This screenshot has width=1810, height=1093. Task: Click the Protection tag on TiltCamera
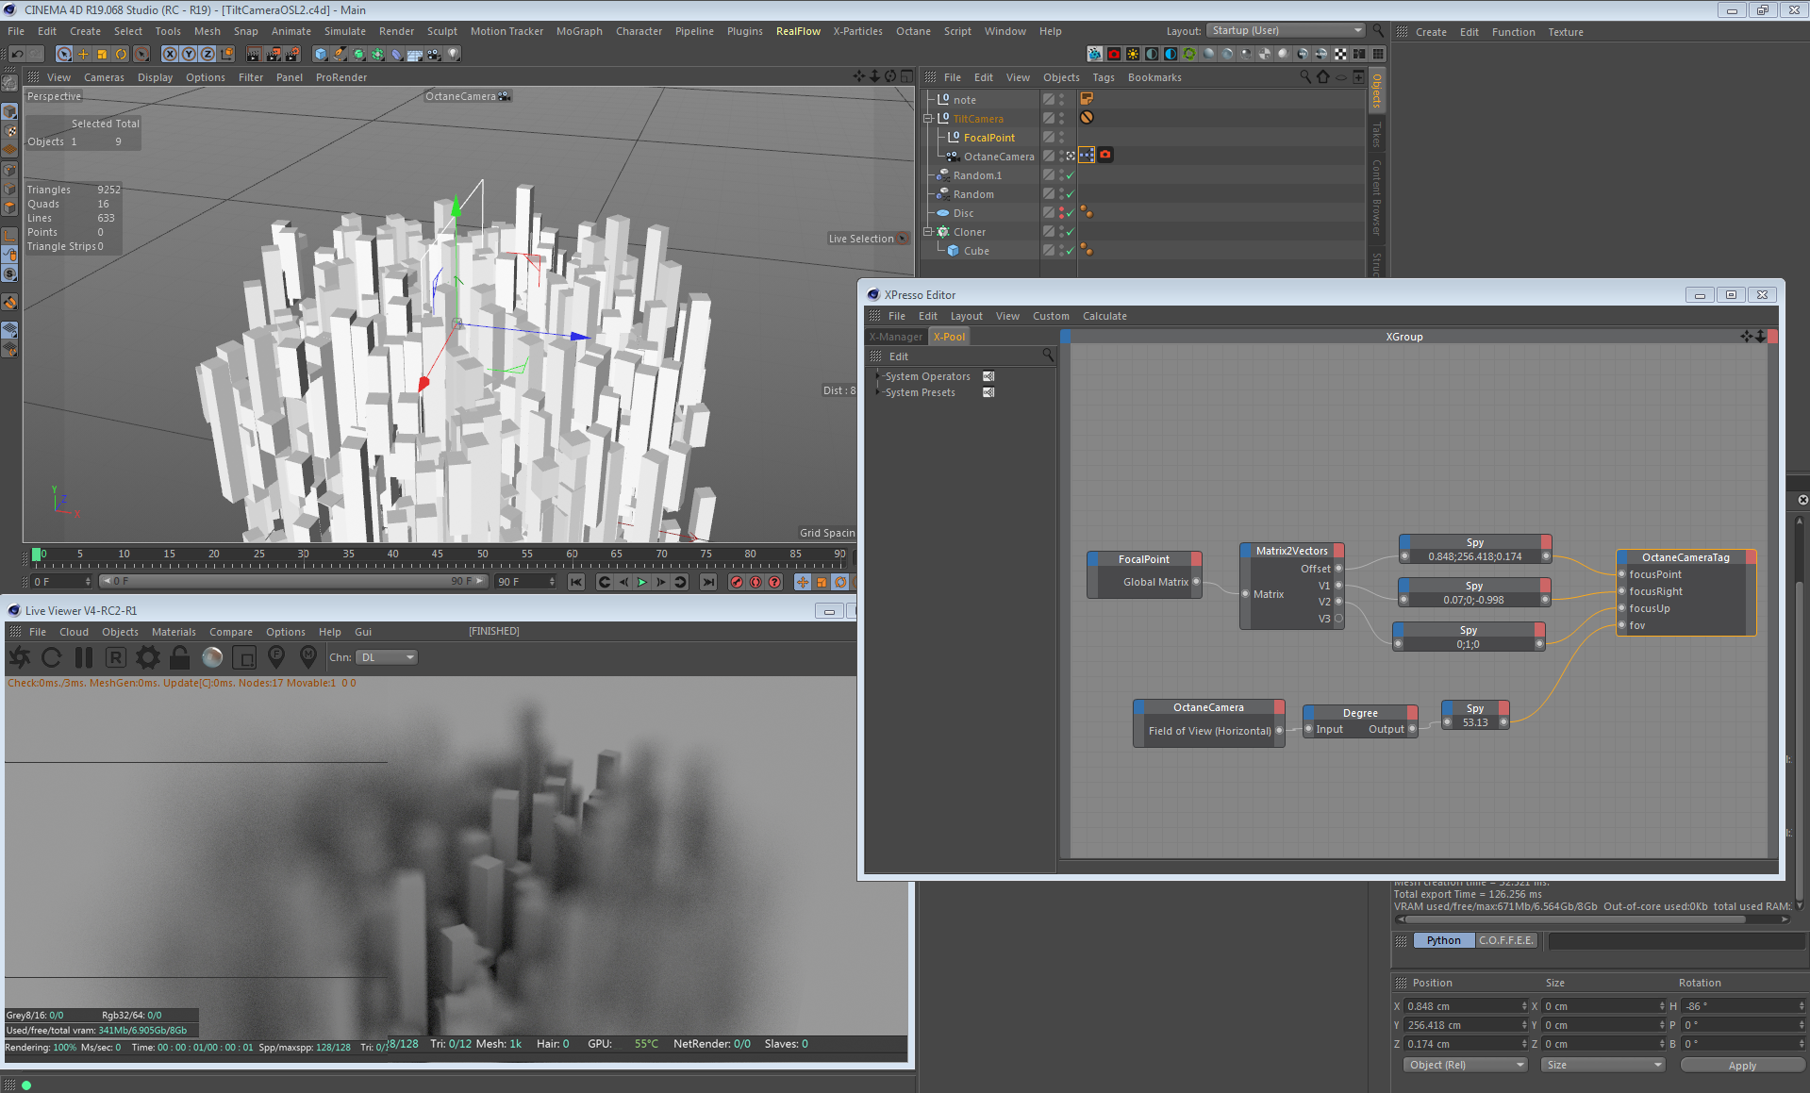click(1087, 118)
